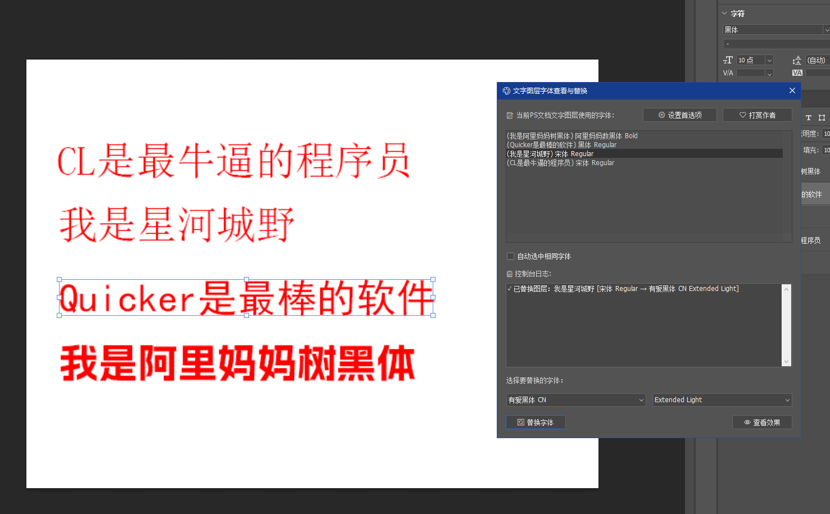The image size is (830, 514).
Task: Click the log scrollbar up arrow
Action: tap(786, 289)
